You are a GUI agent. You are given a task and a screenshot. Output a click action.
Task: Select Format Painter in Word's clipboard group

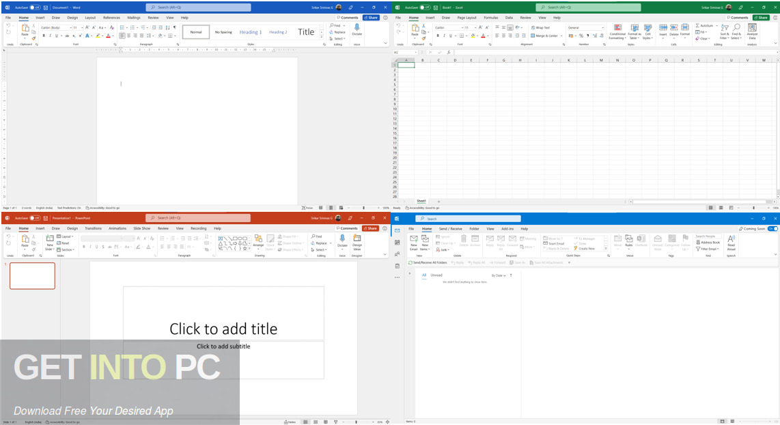(34, 38)
